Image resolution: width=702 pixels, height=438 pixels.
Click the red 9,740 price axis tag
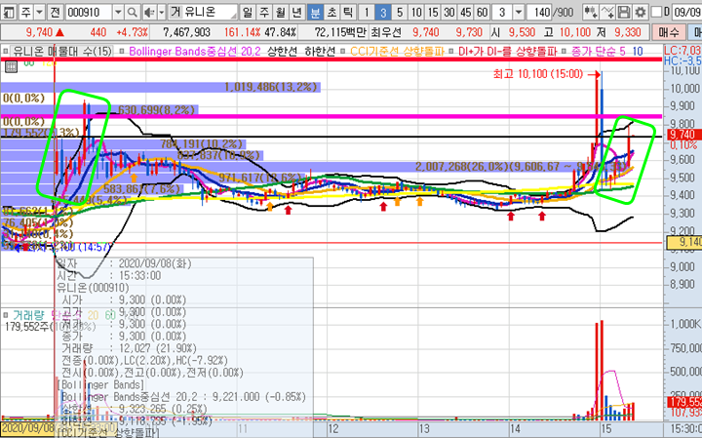682,135
